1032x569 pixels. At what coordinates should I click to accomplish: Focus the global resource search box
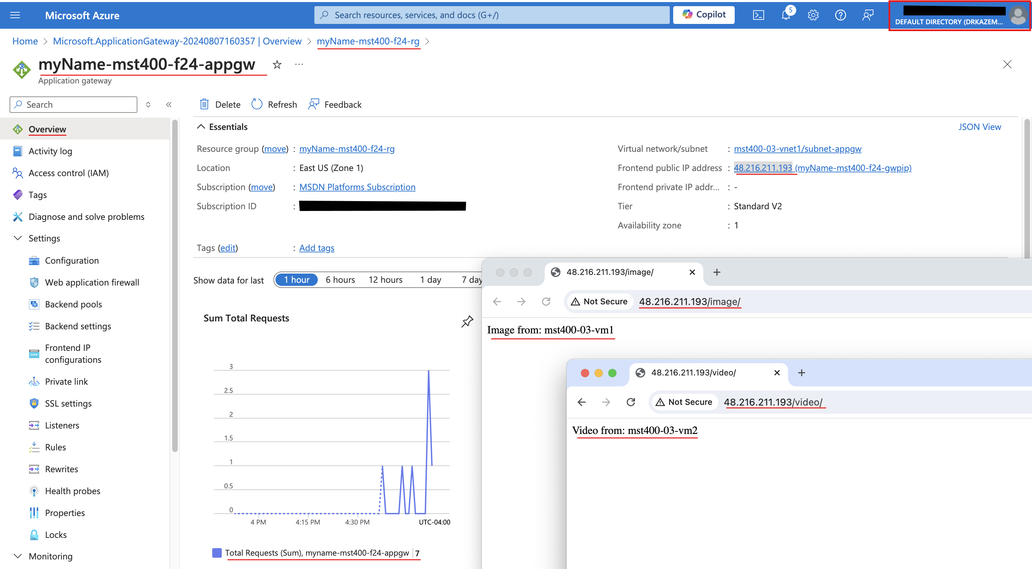(x=491, y=15)
